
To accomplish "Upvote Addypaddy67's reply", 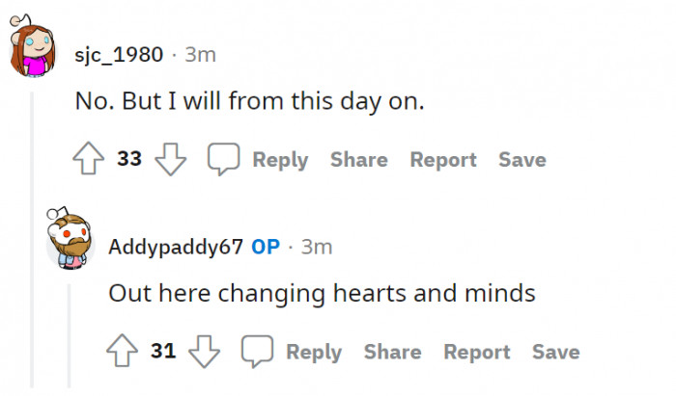I will tap(124, 352).
